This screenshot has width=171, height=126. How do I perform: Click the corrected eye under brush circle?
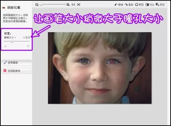(x=84, y=61)
